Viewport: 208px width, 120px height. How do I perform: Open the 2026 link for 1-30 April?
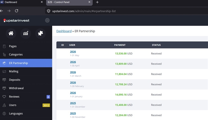pos(73,62)
